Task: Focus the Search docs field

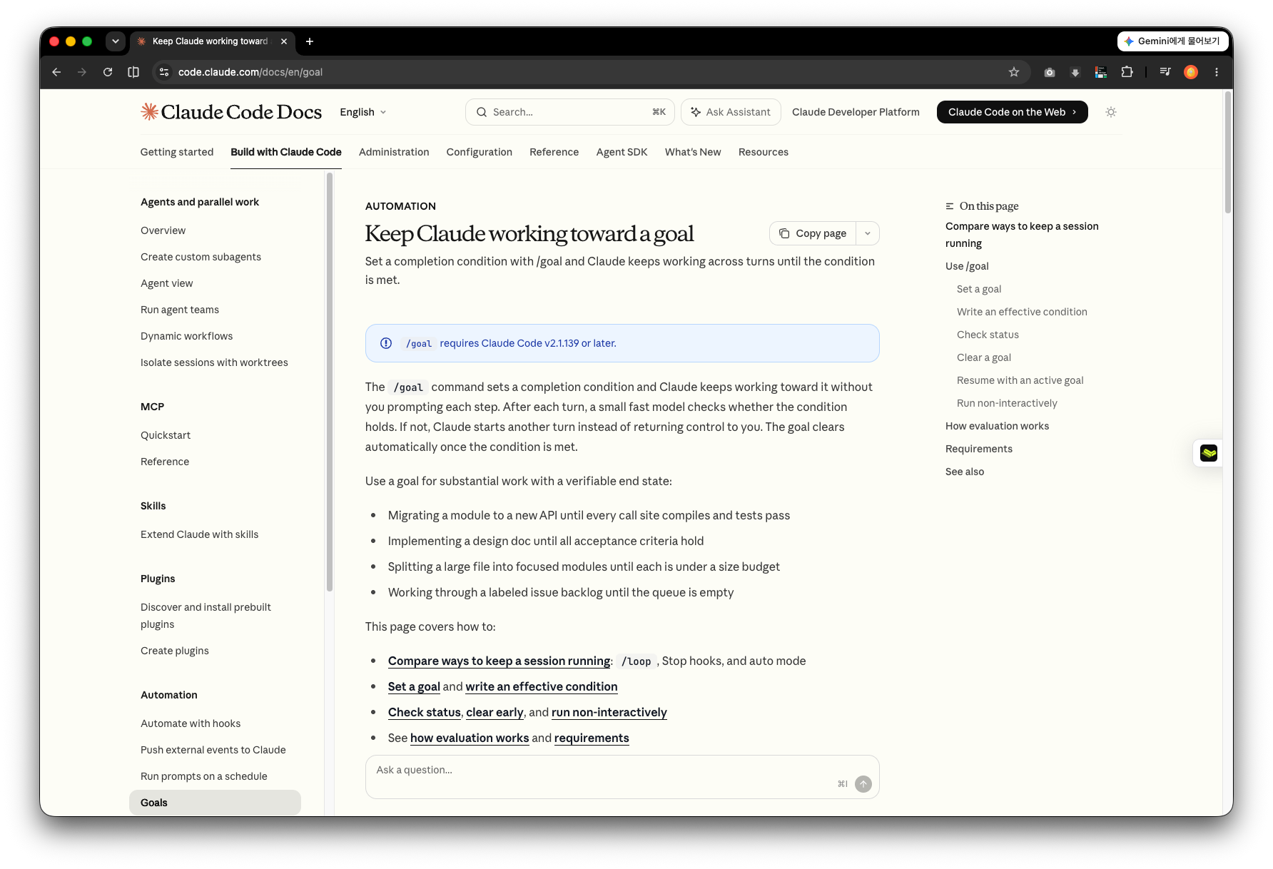Action: pyautogui.click(x=570, y=112)
